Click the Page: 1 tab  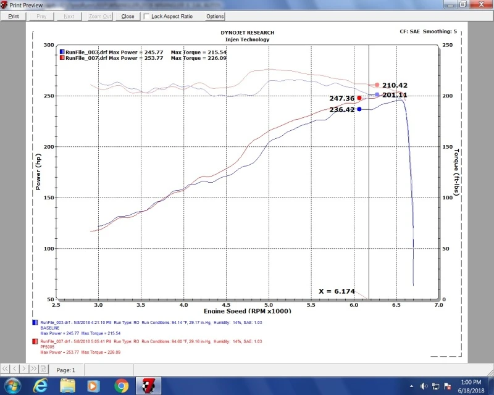tap(65, 370)
